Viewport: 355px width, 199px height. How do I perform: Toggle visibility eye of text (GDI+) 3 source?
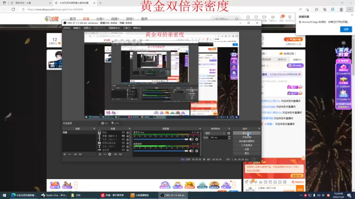pyautogui.click(x=123, y=136)
